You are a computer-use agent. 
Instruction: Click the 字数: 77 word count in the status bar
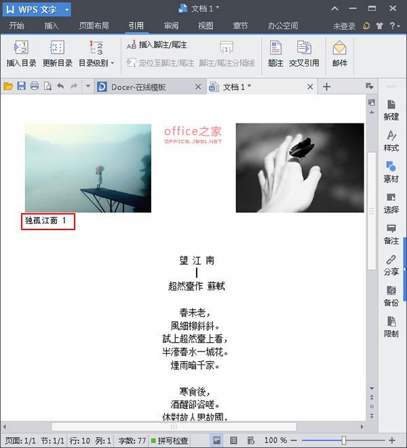[x=132, y=441]
